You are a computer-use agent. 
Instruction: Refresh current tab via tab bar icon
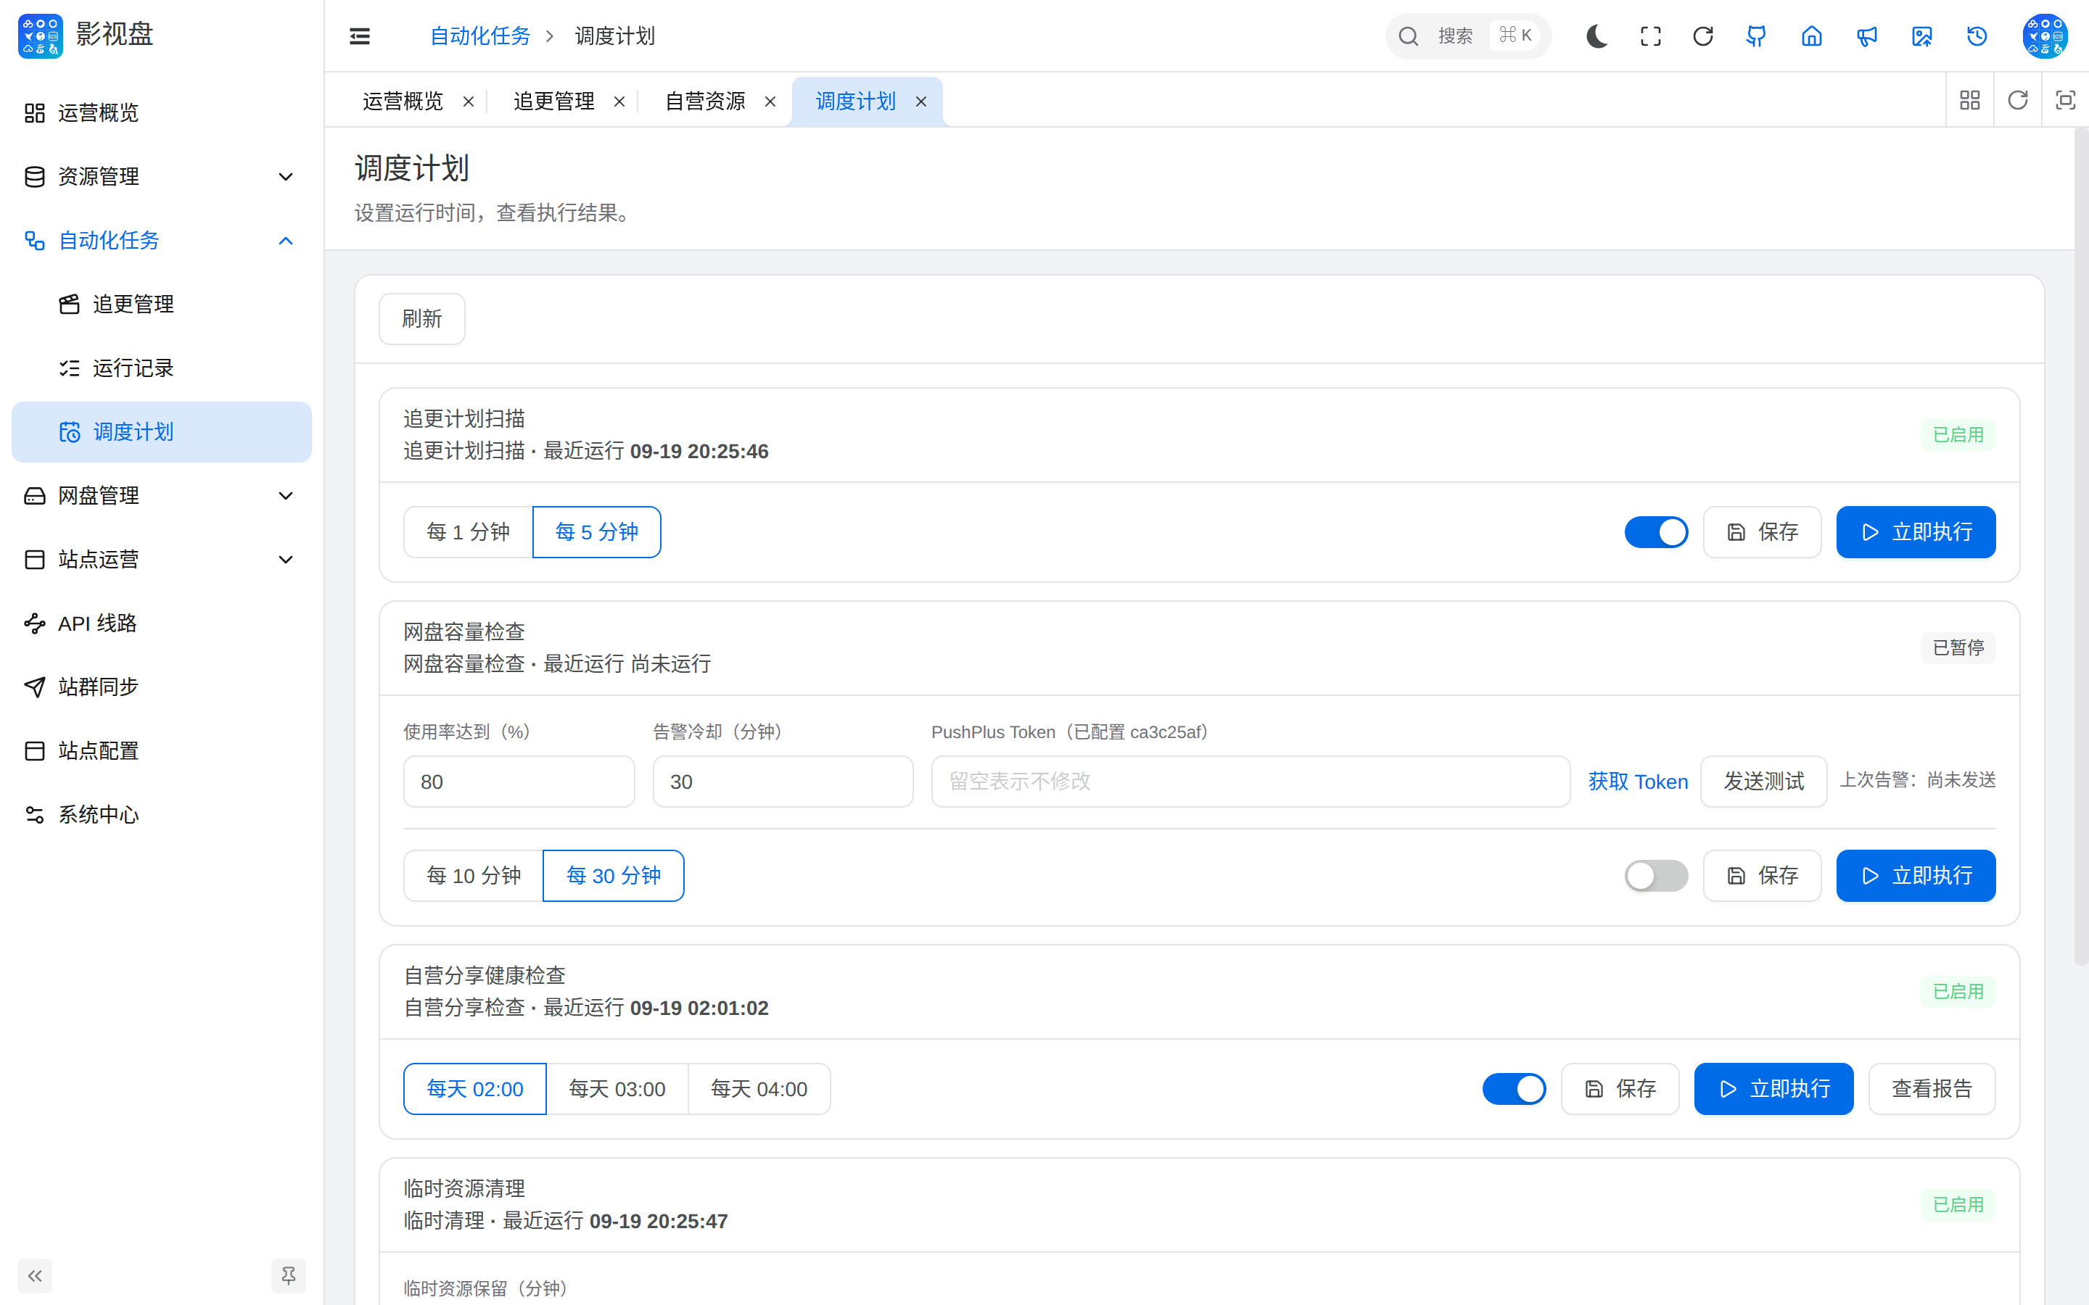tap(2017, 100)
